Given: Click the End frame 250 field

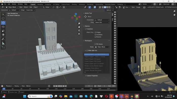Looking at the screenshot, I should pyautogui.click(x=112, y=86).
